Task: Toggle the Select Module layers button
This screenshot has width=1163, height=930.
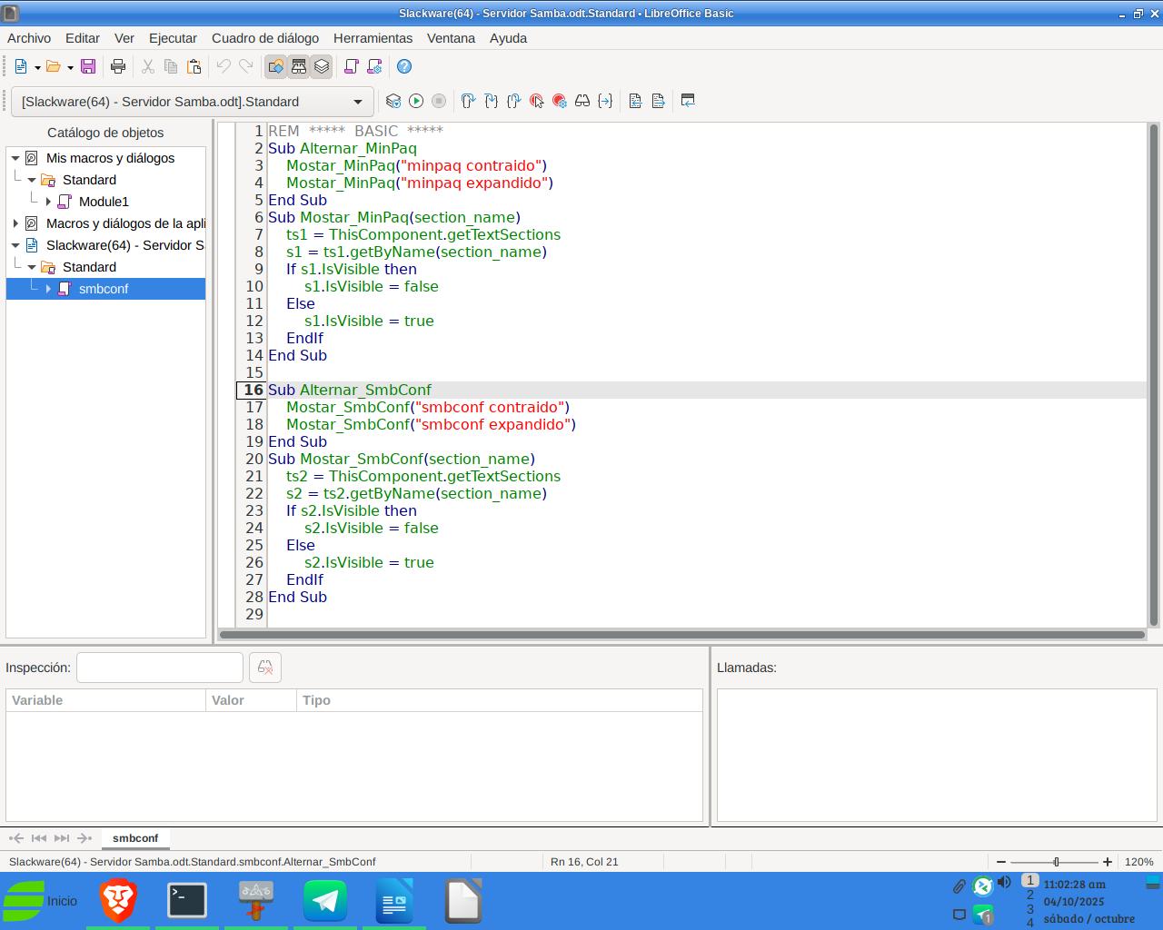Action: [322, 66]
